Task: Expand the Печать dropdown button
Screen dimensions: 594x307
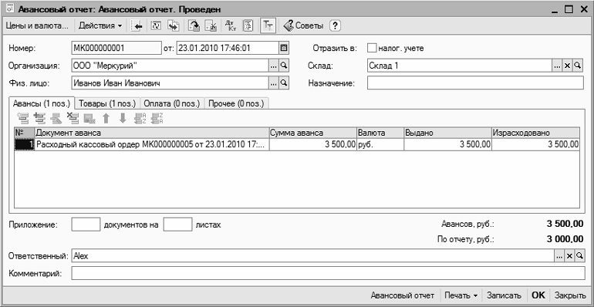Action: 461,295
